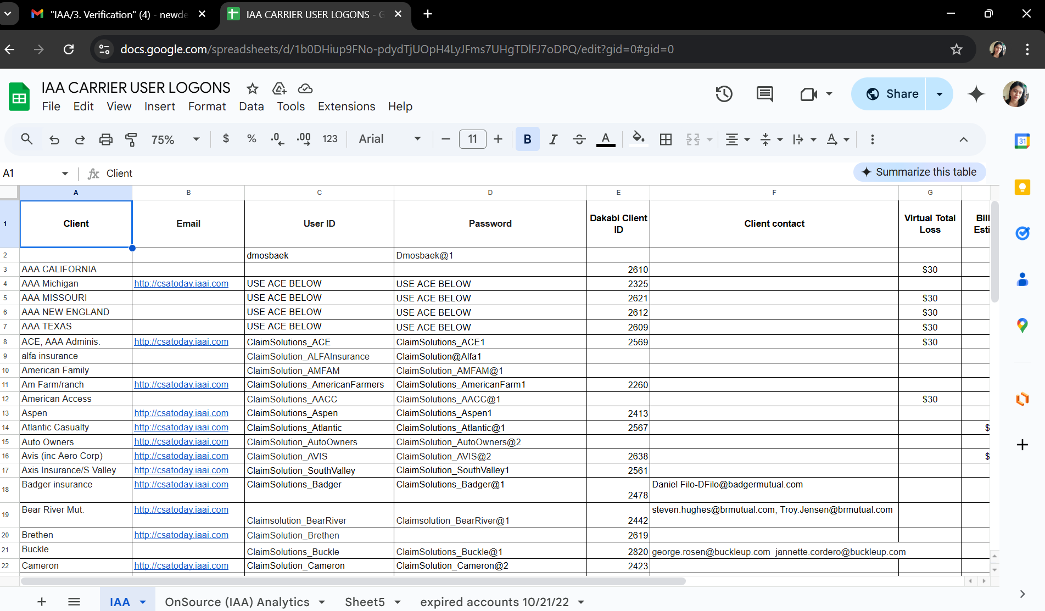Open version history clock icon

point(724,94)
